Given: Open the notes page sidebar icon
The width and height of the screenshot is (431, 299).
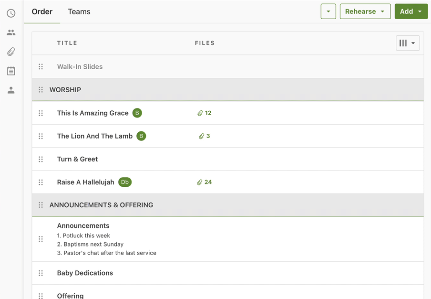Looking at the screenshot, I should pos(11,71).
